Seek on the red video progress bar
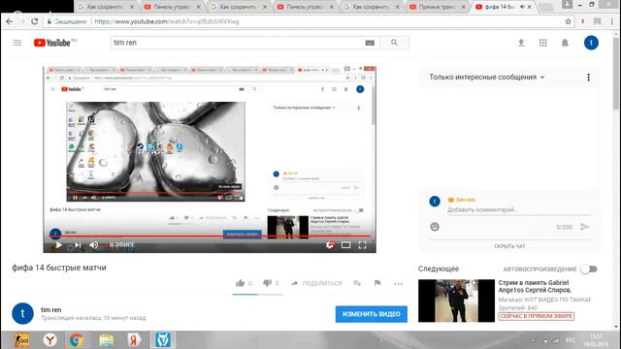Image resolution: width=621 pixels, height=349 pixels. click(x=210, y=237)
